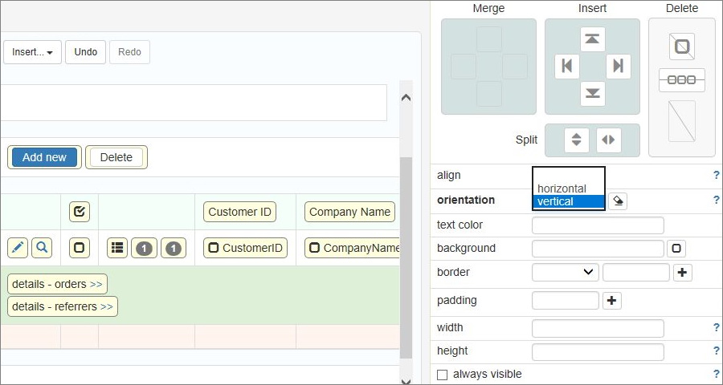Image resolution: width=723 pixels, height=385 pixels.
Task: Toggle the always visible checkbox
Action: pyautogui.click(x=442, y=375)
